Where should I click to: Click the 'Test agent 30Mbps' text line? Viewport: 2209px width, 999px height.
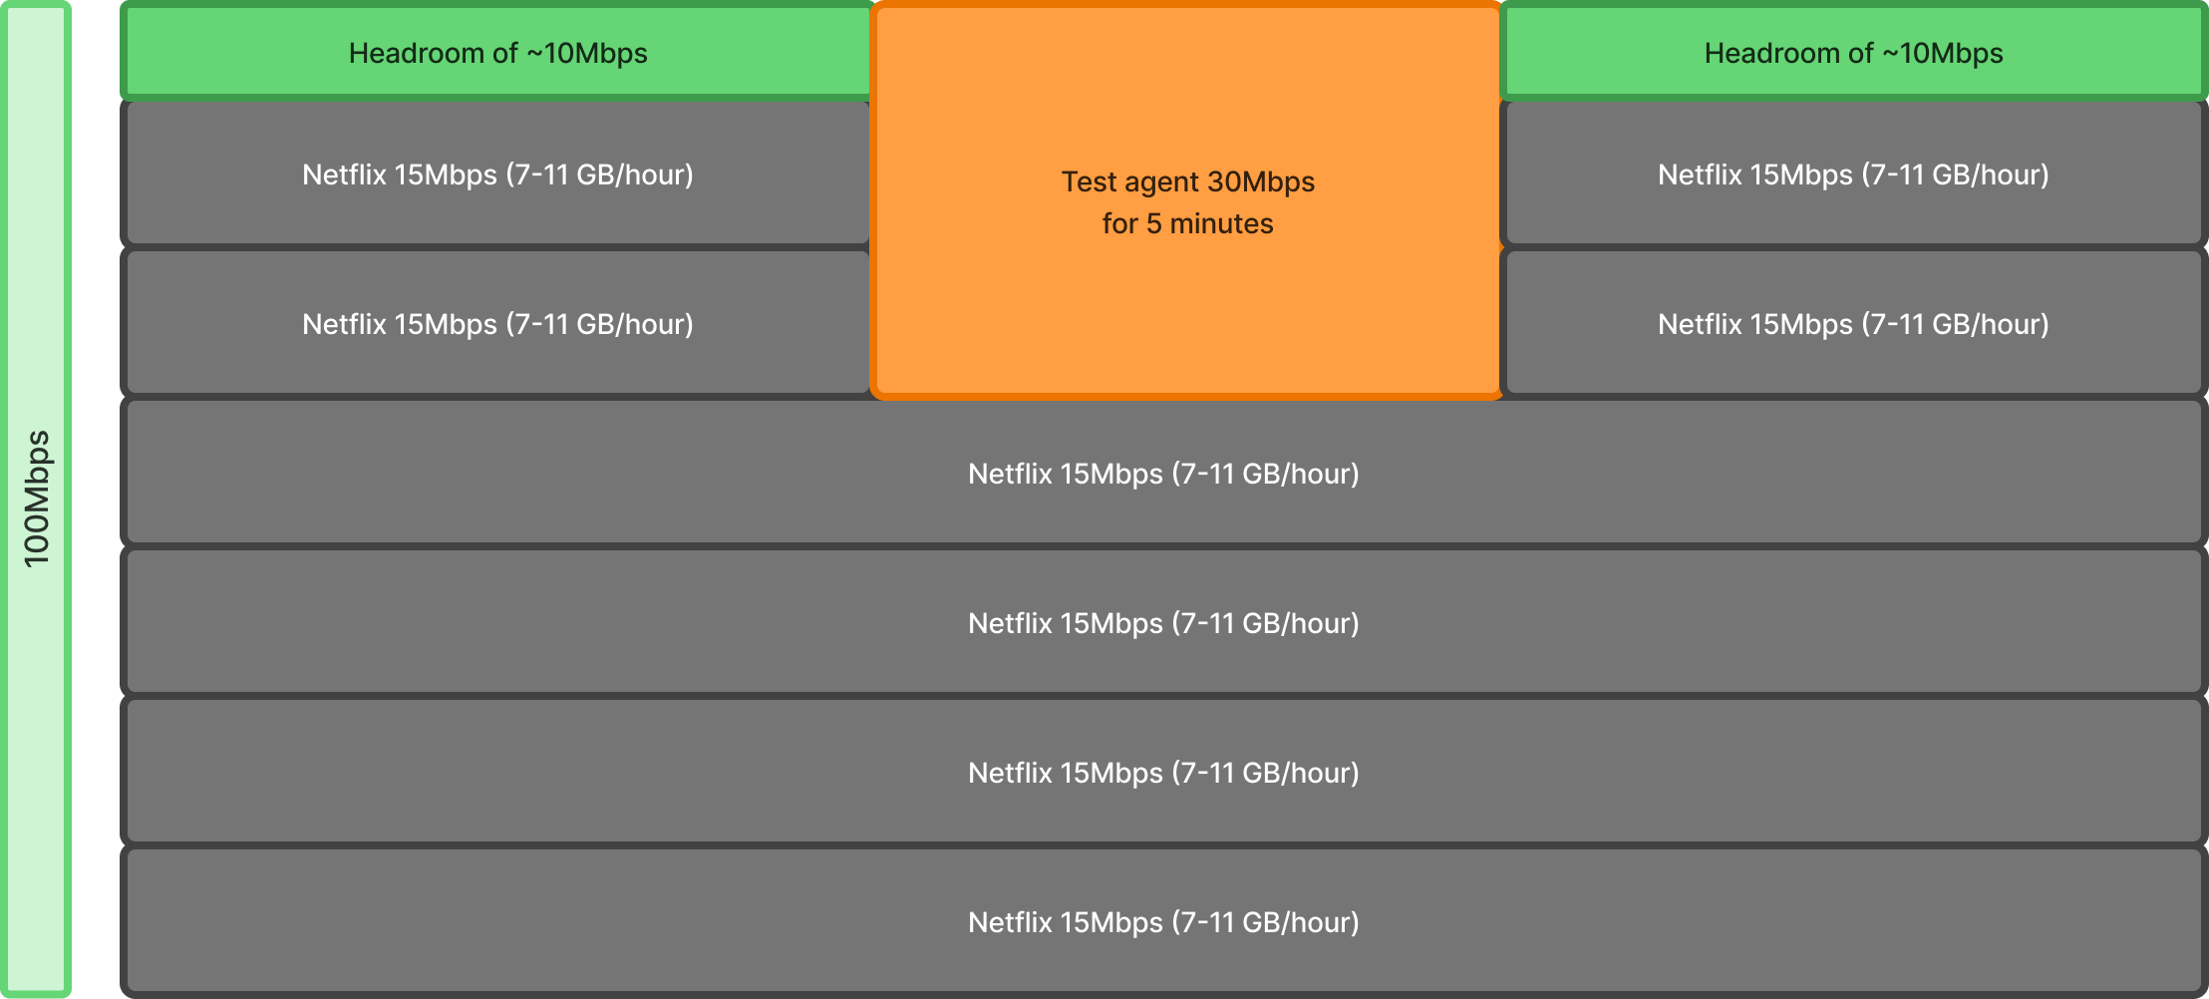coord(1187,181)
